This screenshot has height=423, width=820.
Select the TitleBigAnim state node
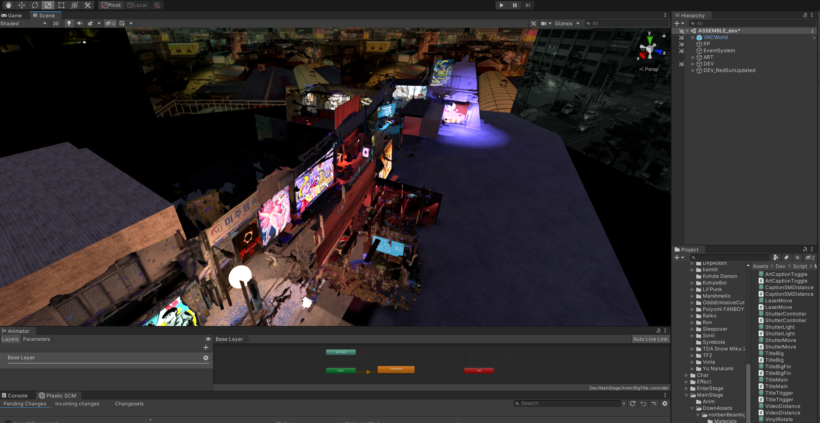pos(396,369)
